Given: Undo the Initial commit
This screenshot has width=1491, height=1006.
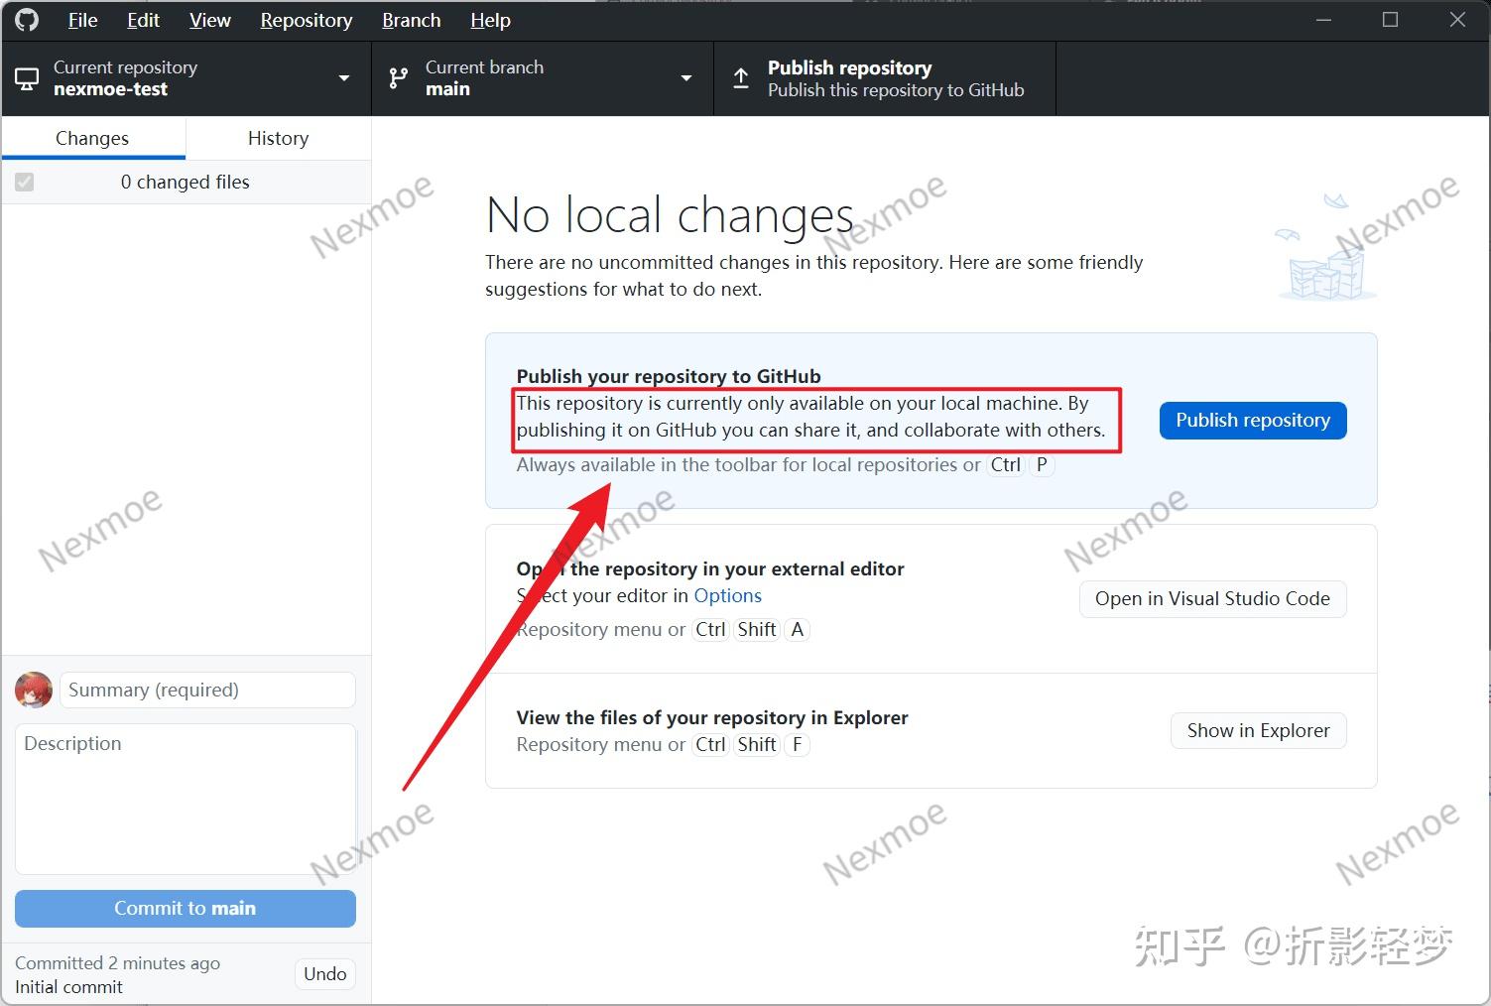Looking at the screenshot, I should pos(325,973).
